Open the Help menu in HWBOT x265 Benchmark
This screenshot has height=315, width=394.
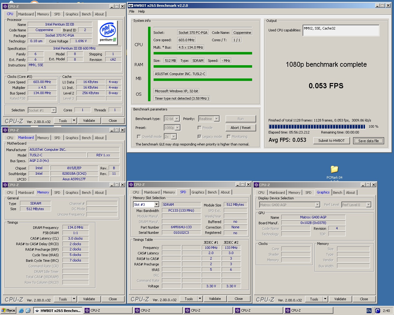[x=141, y=11]
